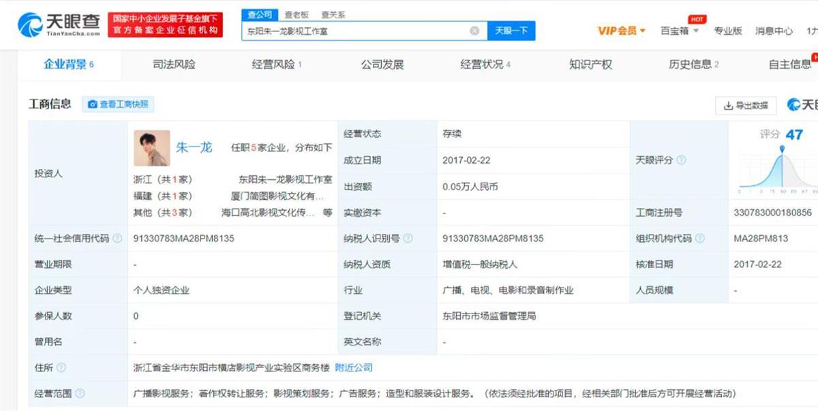The image size is (818, 411).
Task: Click help icon beside 组织机构代码
Action: [699, 239]
